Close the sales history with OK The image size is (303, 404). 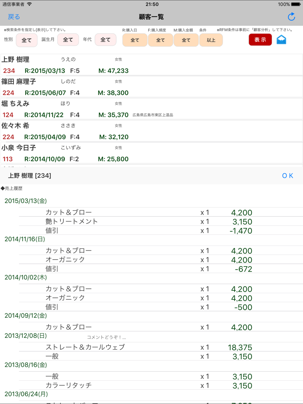287,176
